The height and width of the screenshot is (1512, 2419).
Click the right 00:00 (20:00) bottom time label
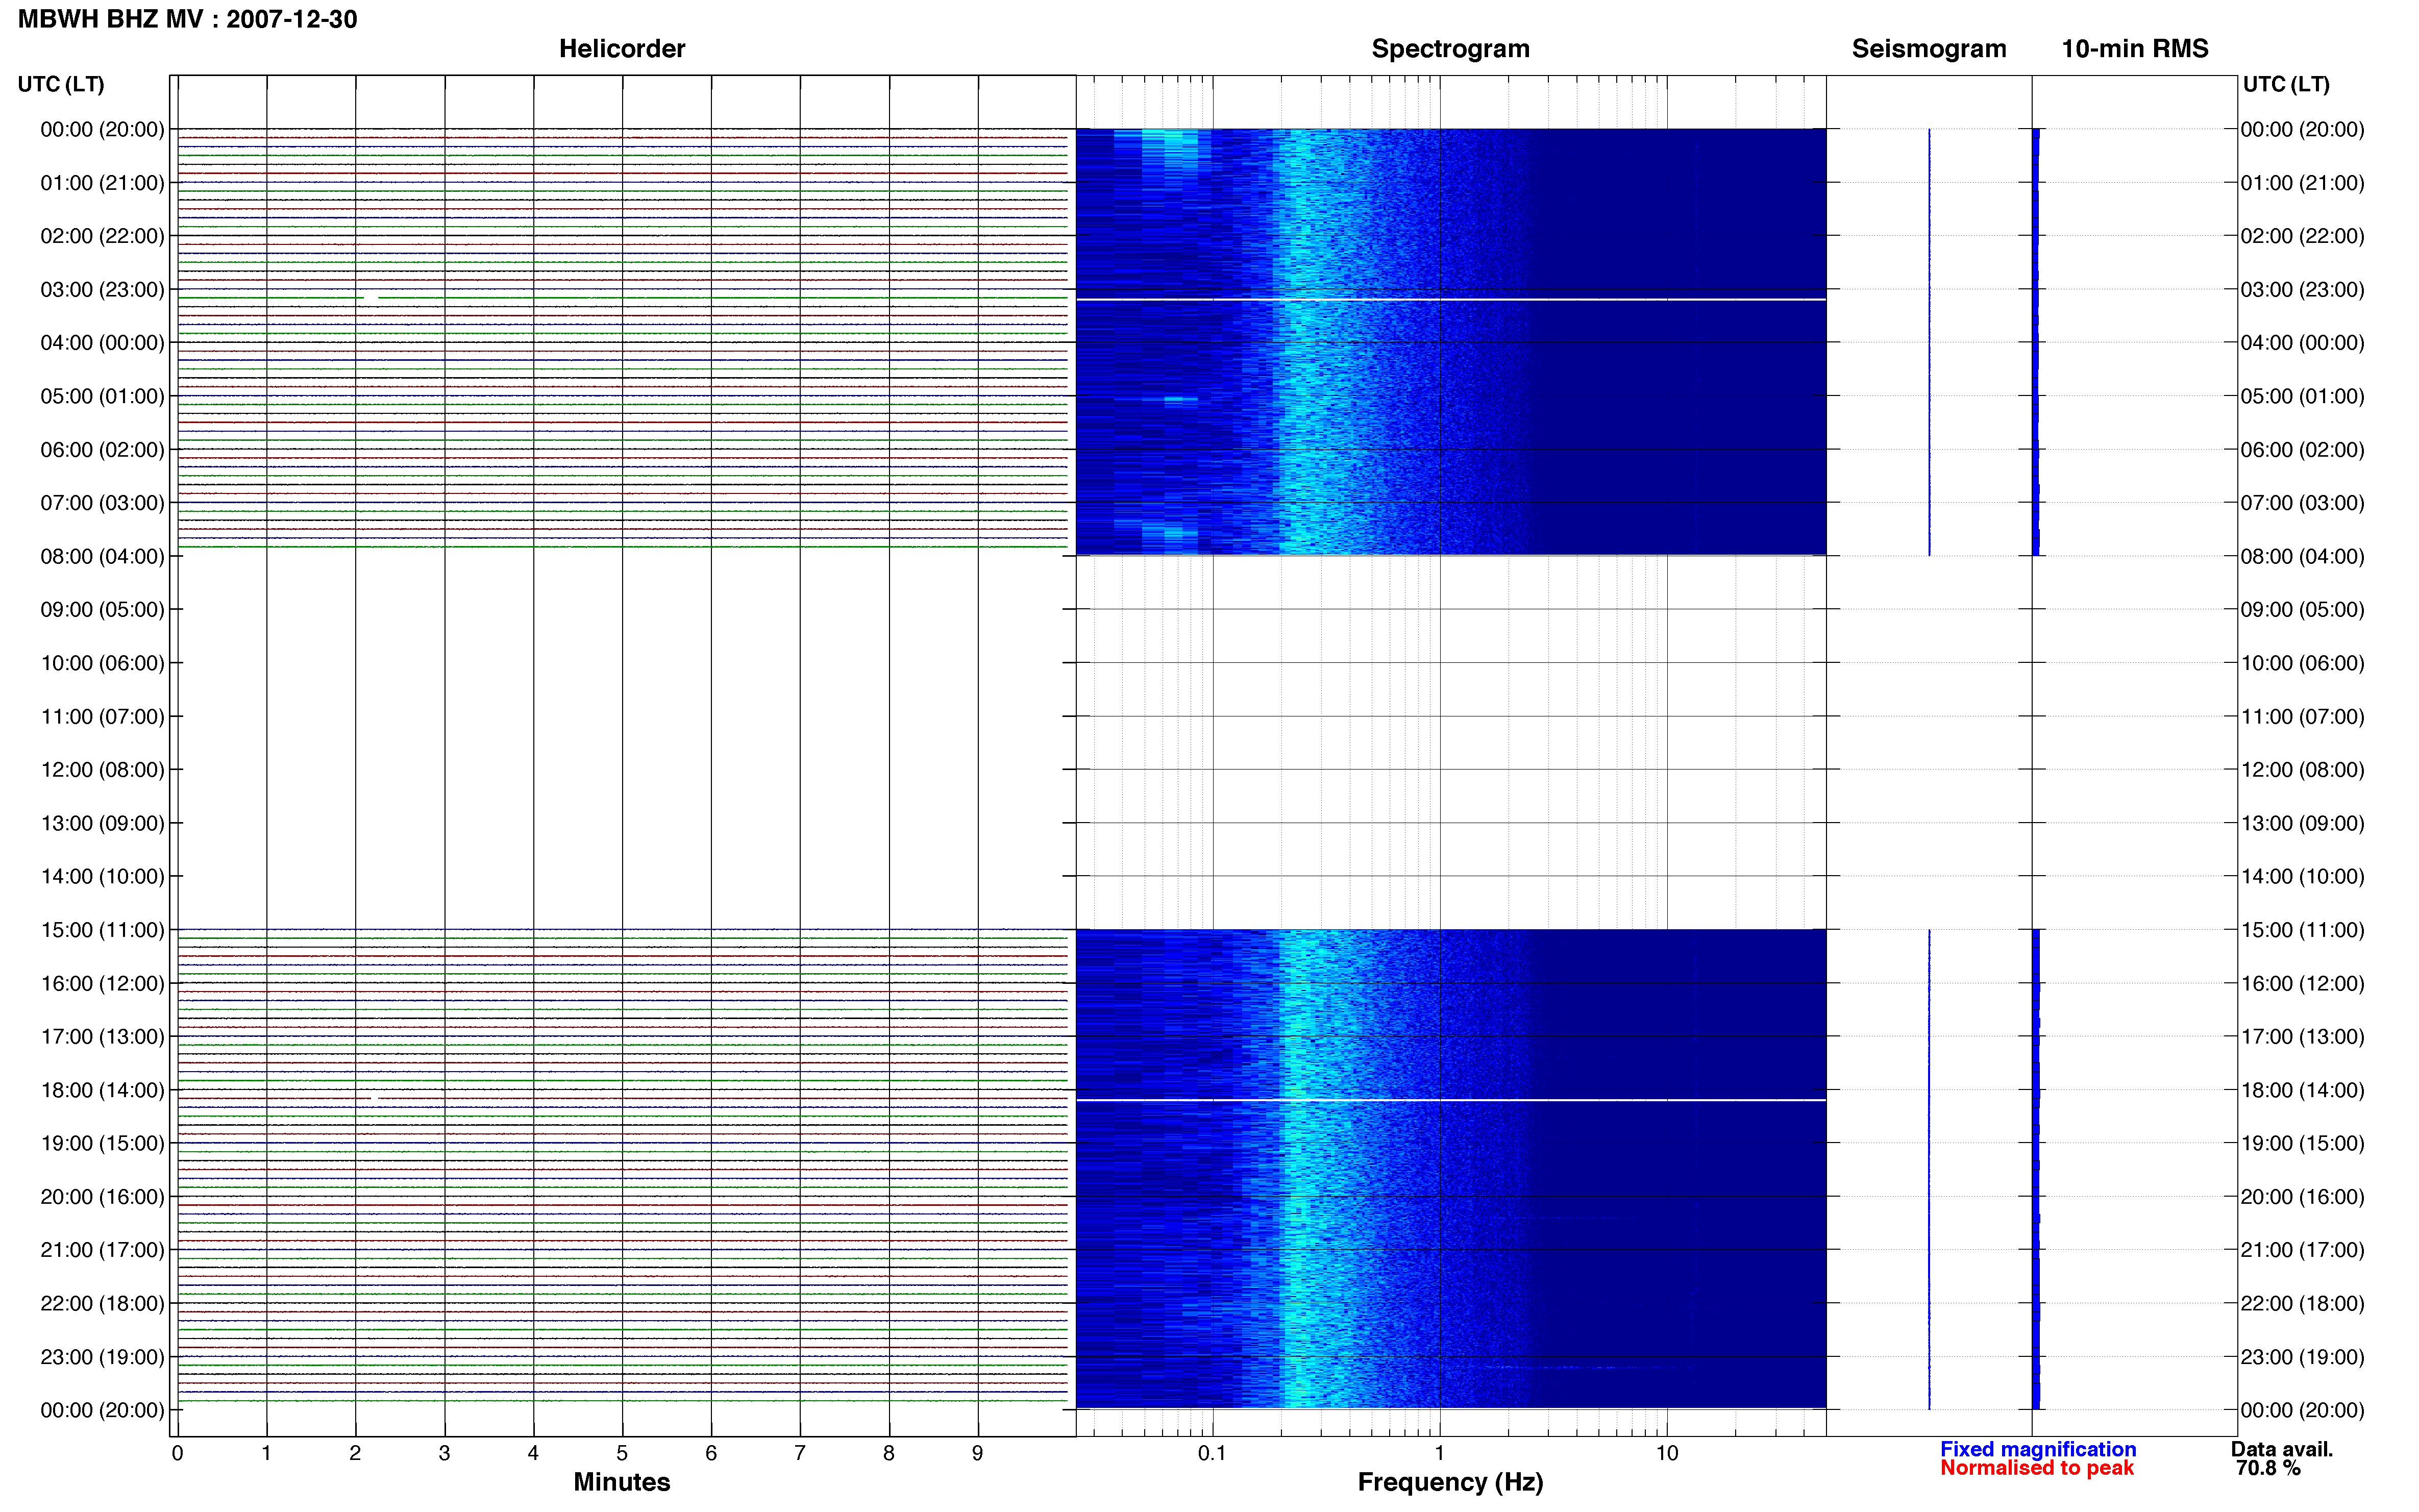point(2302,1411)
